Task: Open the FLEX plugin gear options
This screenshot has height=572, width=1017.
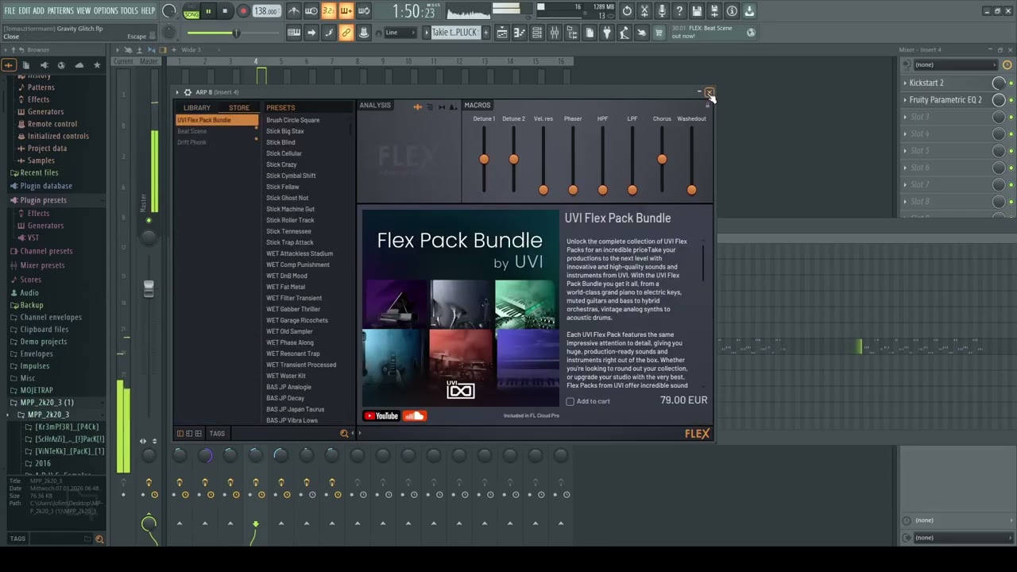Action: click(x=188, y=92)
